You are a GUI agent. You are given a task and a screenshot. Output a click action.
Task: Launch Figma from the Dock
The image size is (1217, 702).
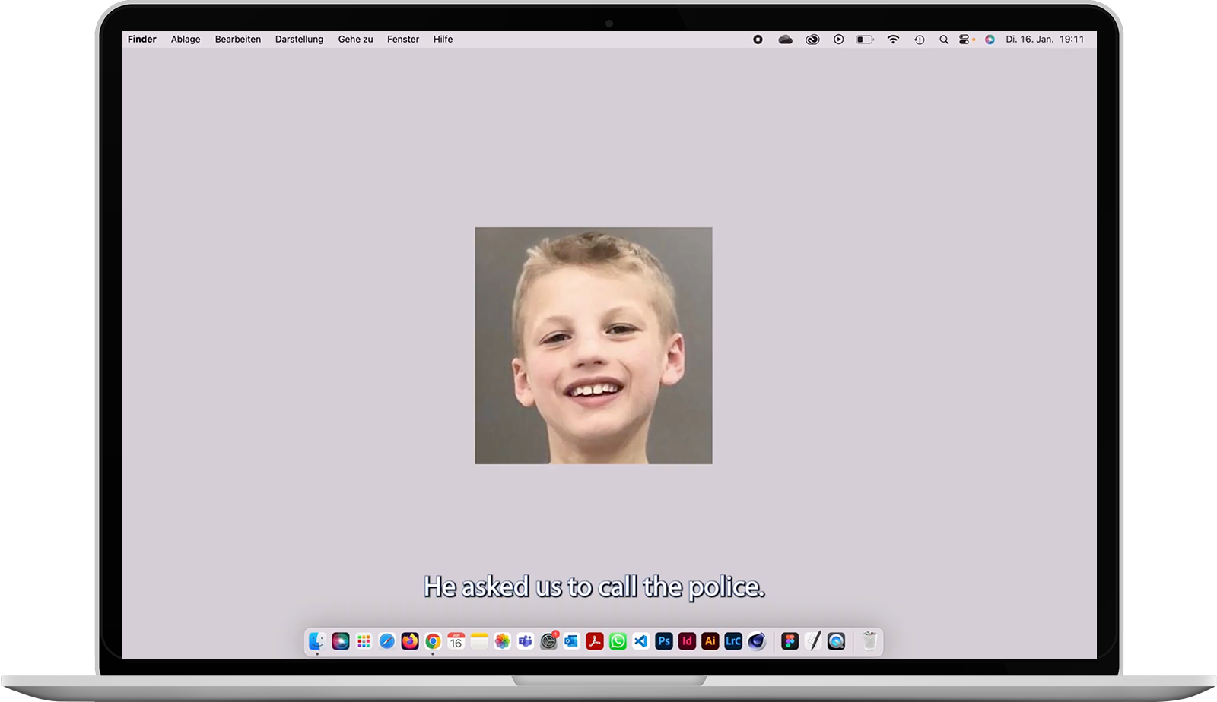click(x=790, y=641)
